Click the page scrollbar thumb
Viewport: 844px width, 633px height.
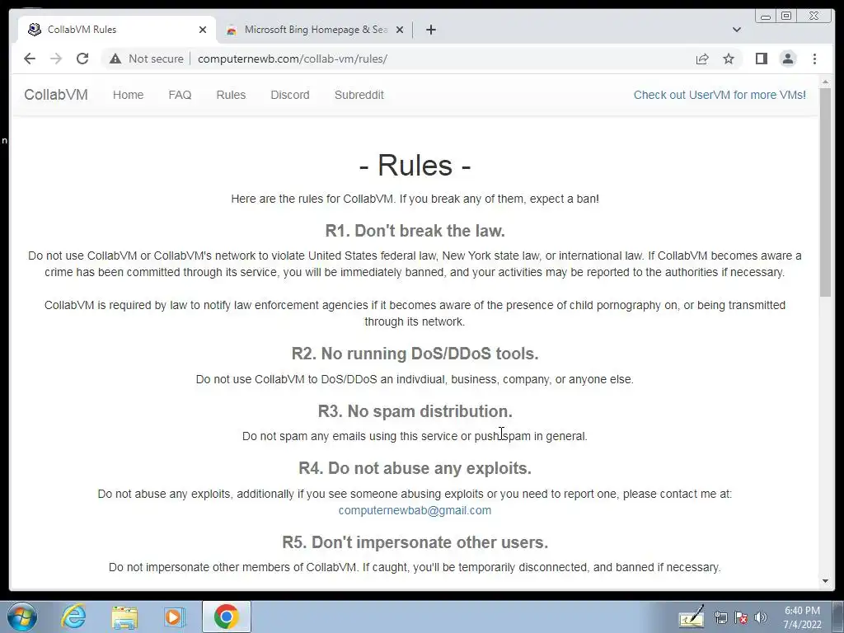tap(825, 191)
